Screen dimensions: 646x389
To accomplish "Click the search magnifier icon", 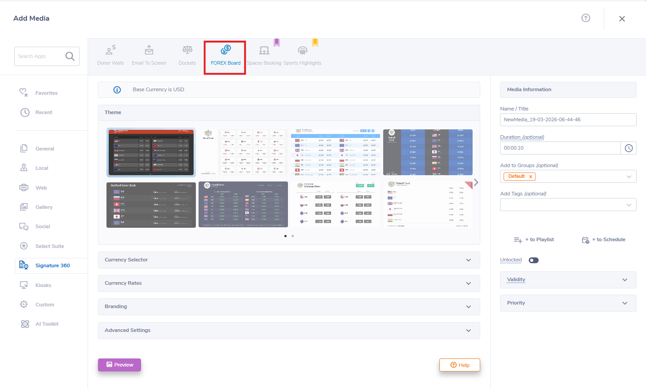I will (70, 56).
